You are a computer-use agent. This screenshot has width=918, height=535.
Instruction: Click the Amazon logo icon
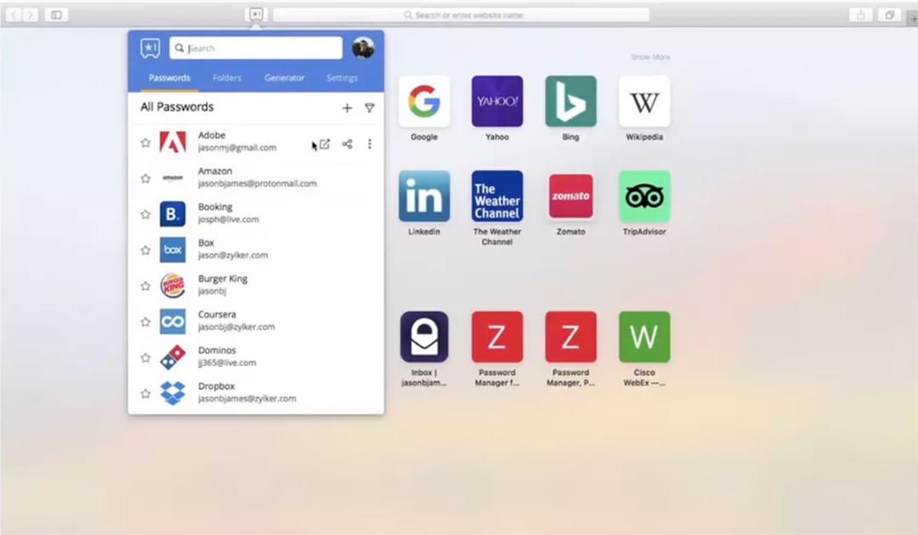point(173,178)
